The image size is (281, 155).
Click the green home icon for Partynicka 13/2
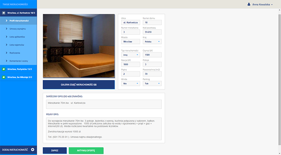[x=3, y=69]
